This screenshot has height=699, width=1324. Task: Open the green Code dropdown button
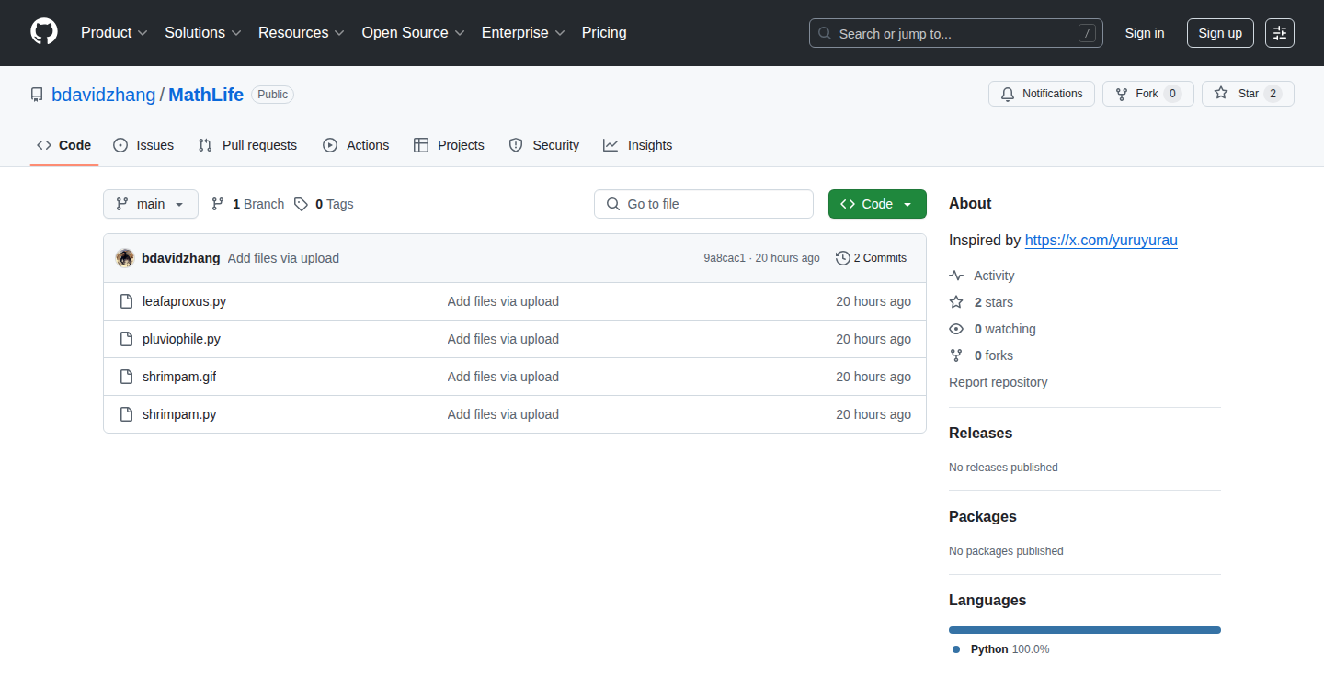[877, 204]
